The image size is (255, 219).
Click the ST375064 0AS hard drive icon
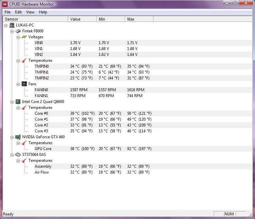point(18,155)
